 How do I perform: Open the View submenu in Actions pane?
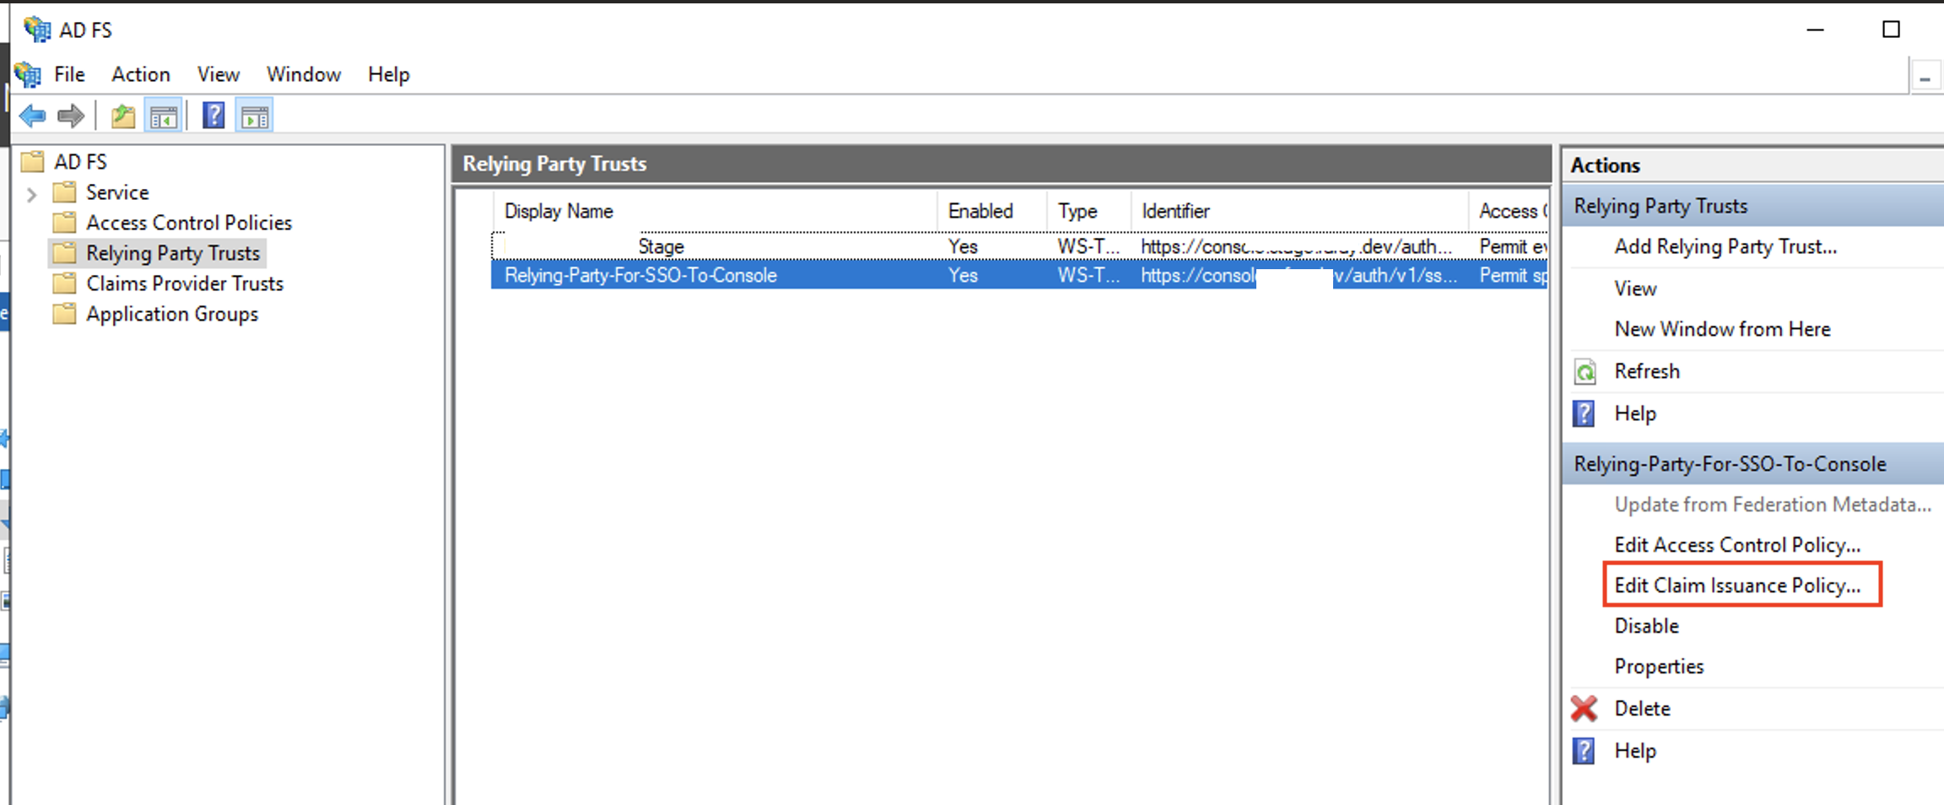click(x=1635, y=289)
